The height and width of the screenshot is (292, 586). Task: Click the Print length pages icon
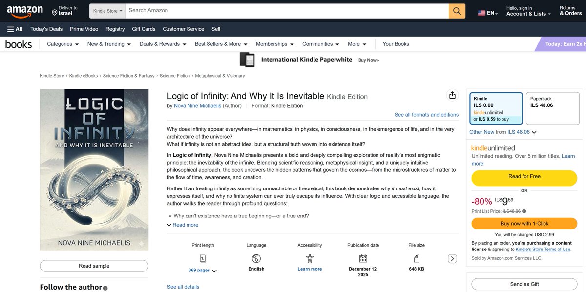(x=203, y=258)
